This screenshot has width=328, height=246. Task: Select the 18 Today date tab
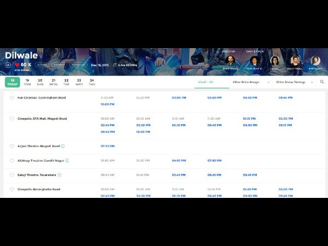13,82
